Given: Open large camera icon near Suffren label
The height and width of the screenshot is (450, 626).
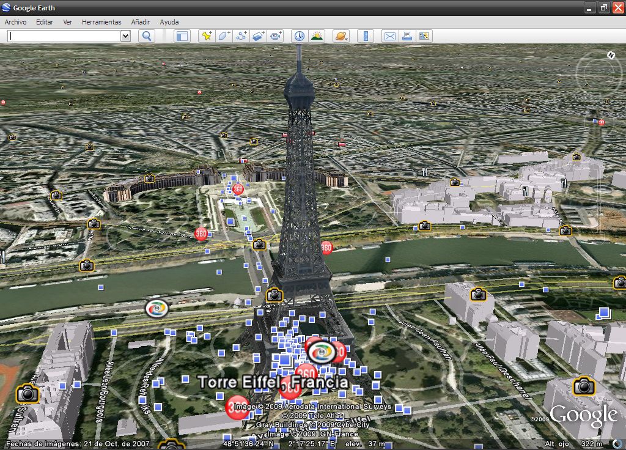Looking at the screenshot, I should click(27, 393).
